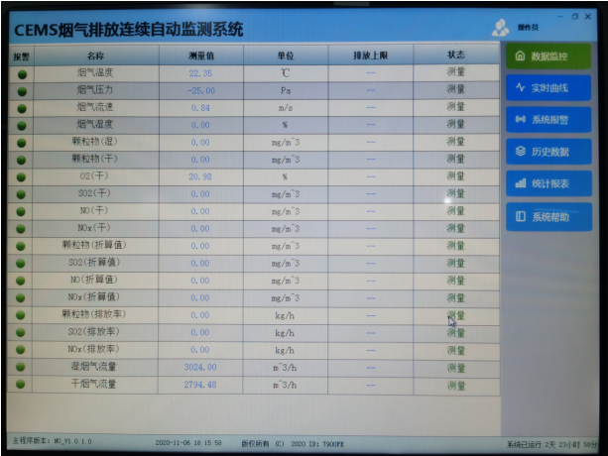This screenshot has height=456, width=608.
Task: Click the green alarm indicator for 烟气流速
Action: click(x=22, y=109)
